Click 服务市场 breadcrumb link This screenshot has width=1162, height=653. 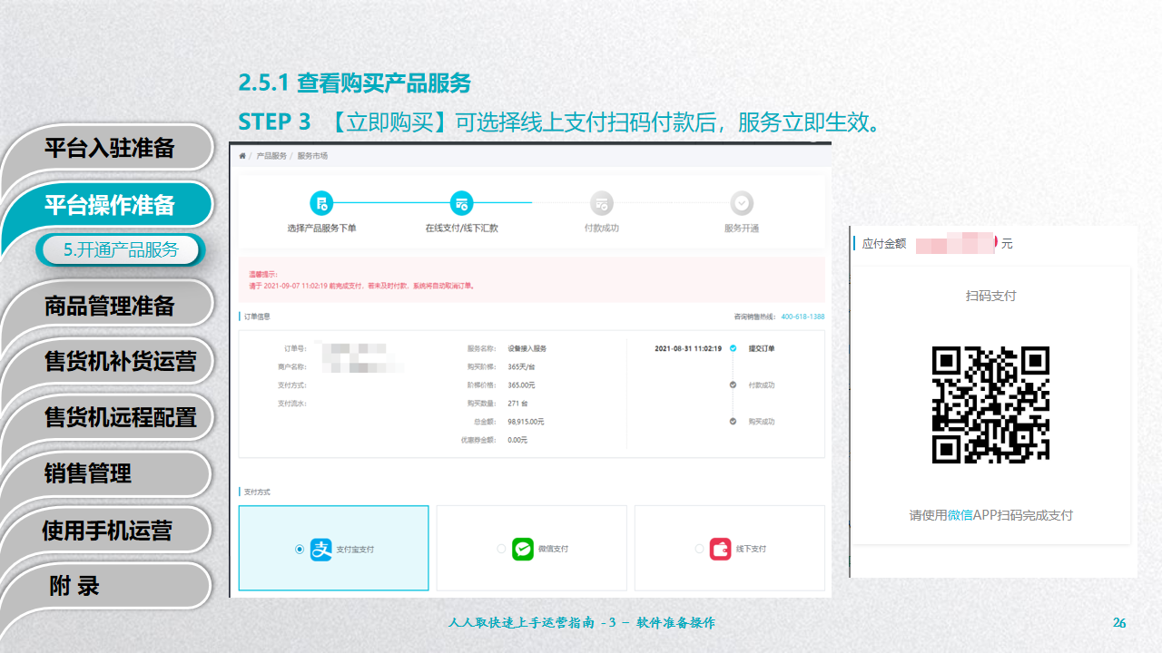312,156
